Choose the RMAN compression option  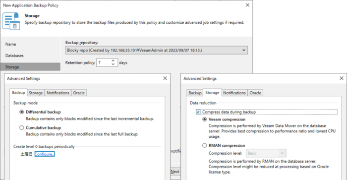pos(204,146)
